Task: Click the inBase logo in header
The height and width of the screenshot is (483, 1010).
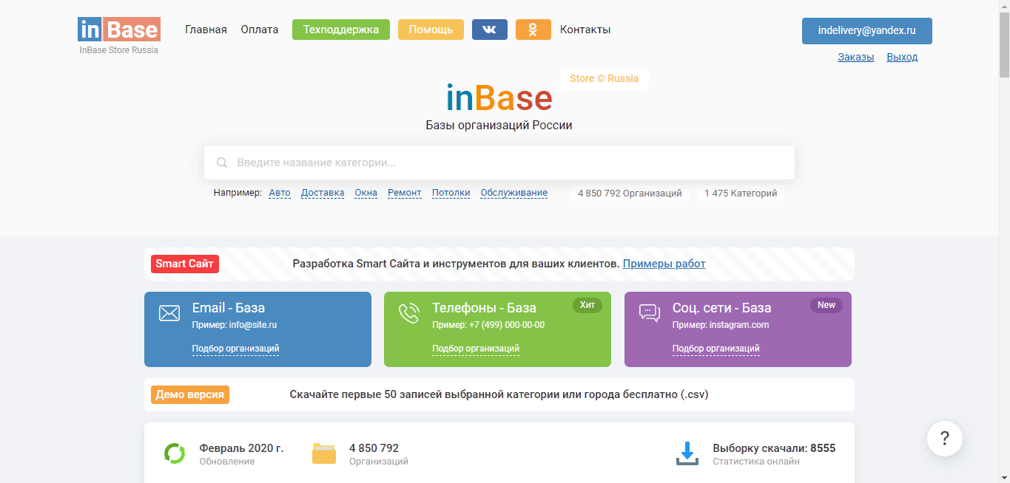Action: (119, 30)
